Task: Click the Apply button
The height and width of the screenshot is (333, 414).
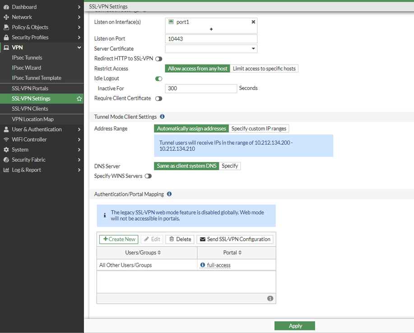Action: pyautogui.click(x=294, y=326)
